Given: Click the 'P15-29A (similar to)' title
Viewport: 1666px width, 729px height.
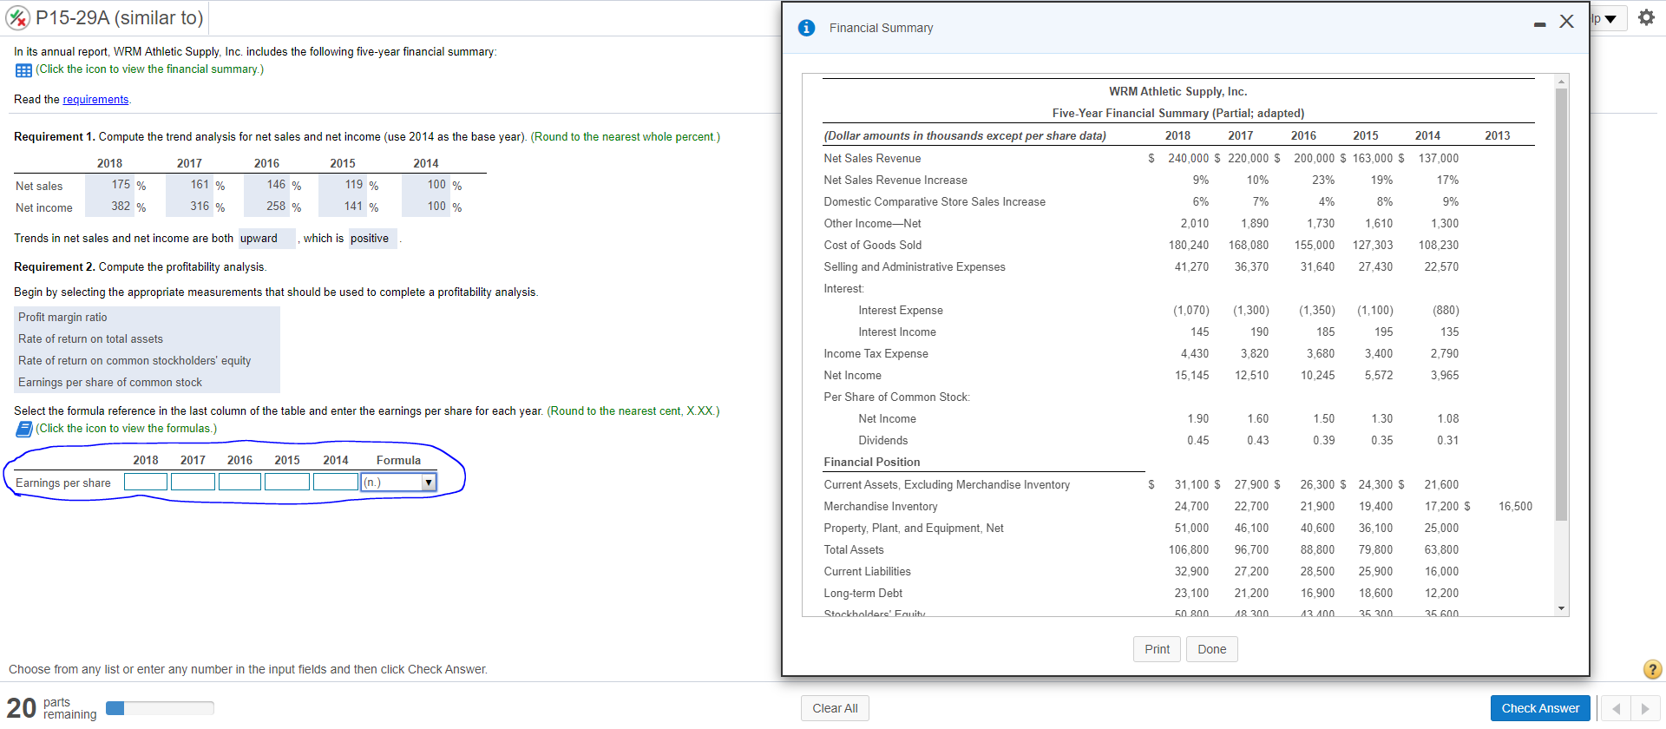Looking at the screenshot, I should (119, 17).
